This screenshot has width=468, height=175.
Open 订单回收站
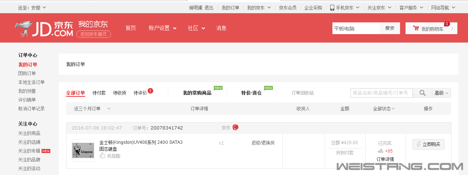click(x=303, y=93)
